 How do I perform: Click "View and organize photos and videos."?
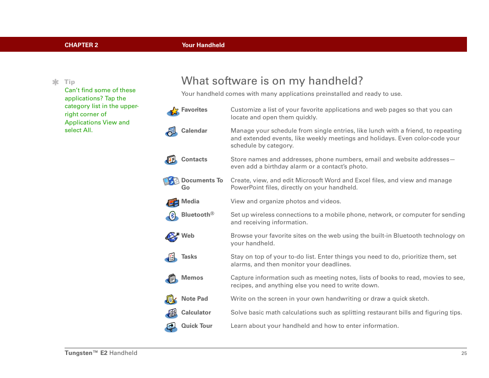coord(286,201)
